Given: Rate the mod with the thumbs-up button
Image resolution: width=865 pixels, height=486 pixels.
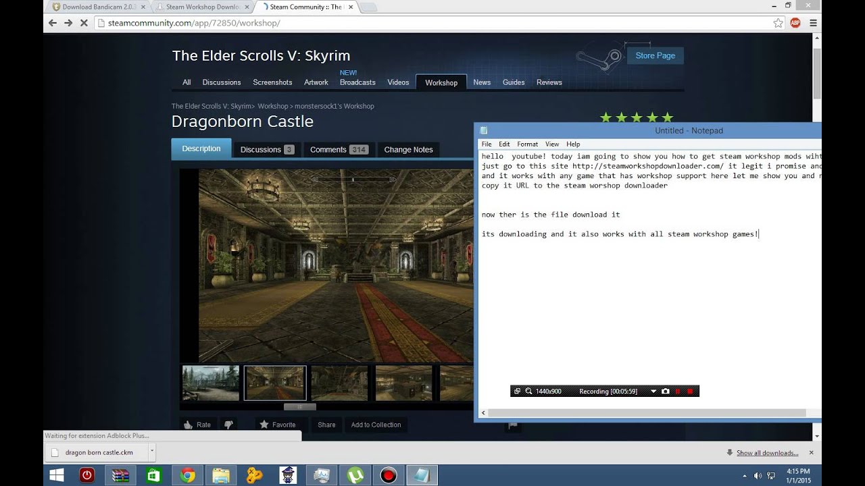Looking at the screenshot, I should [197, 425].
